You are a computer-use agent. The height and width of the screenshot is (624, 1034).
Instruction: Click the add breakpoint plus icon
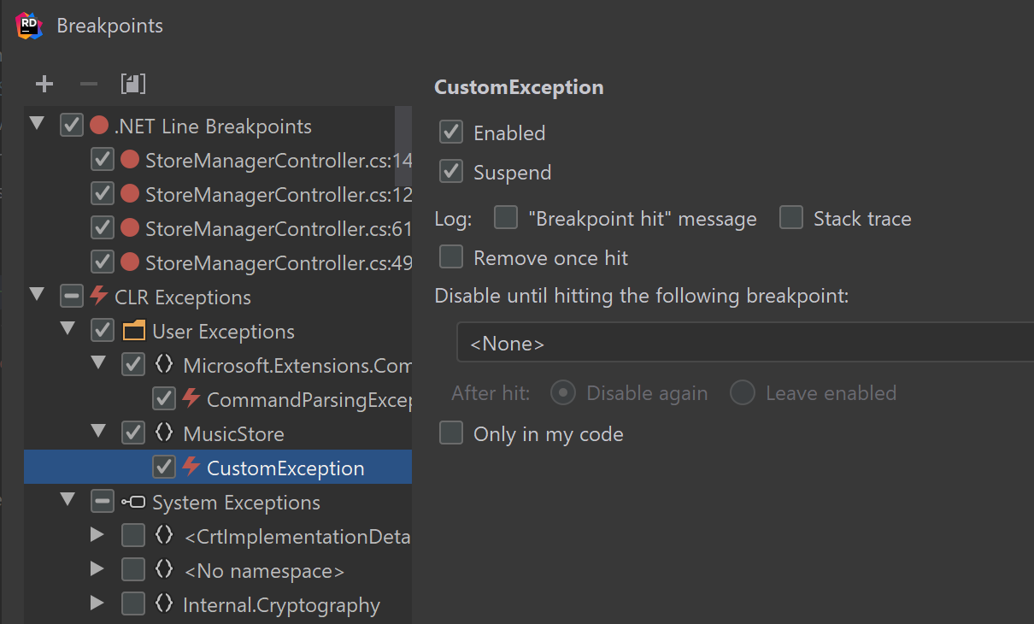[44, 84]
